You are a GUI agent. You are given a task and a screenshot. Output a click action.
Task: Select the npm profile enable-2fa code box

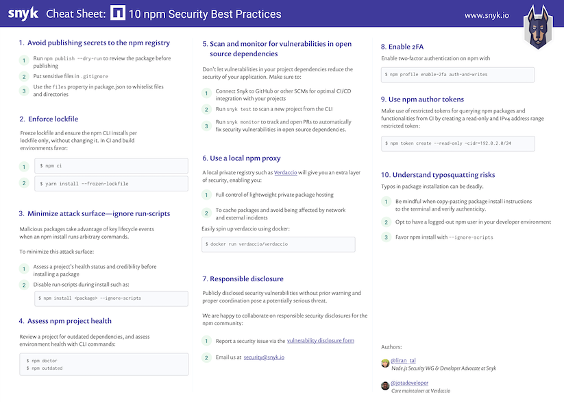pos(458,74)
